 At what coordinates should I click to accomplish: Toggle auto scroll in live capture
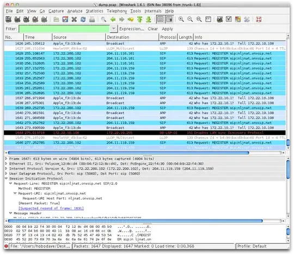(169, 19)
